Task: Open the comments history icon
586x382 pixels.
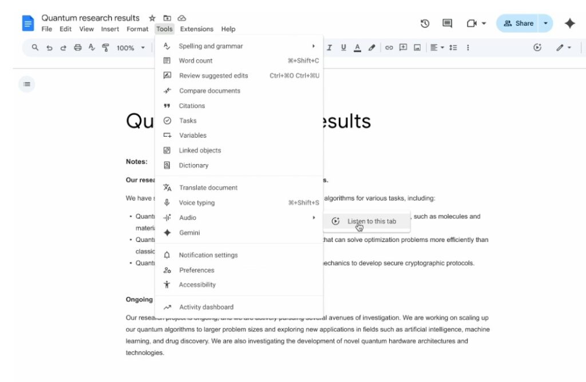Action: (x=447, y=23)
